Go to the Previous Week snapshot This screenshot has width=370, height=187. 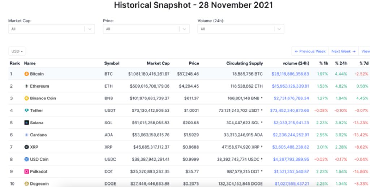pyautogui.click(x=310, y=51)
